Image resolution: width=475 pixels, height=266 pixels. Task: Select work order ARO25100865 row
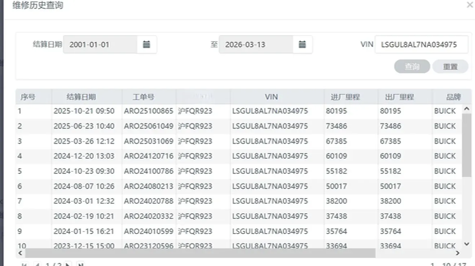point(149,111)
